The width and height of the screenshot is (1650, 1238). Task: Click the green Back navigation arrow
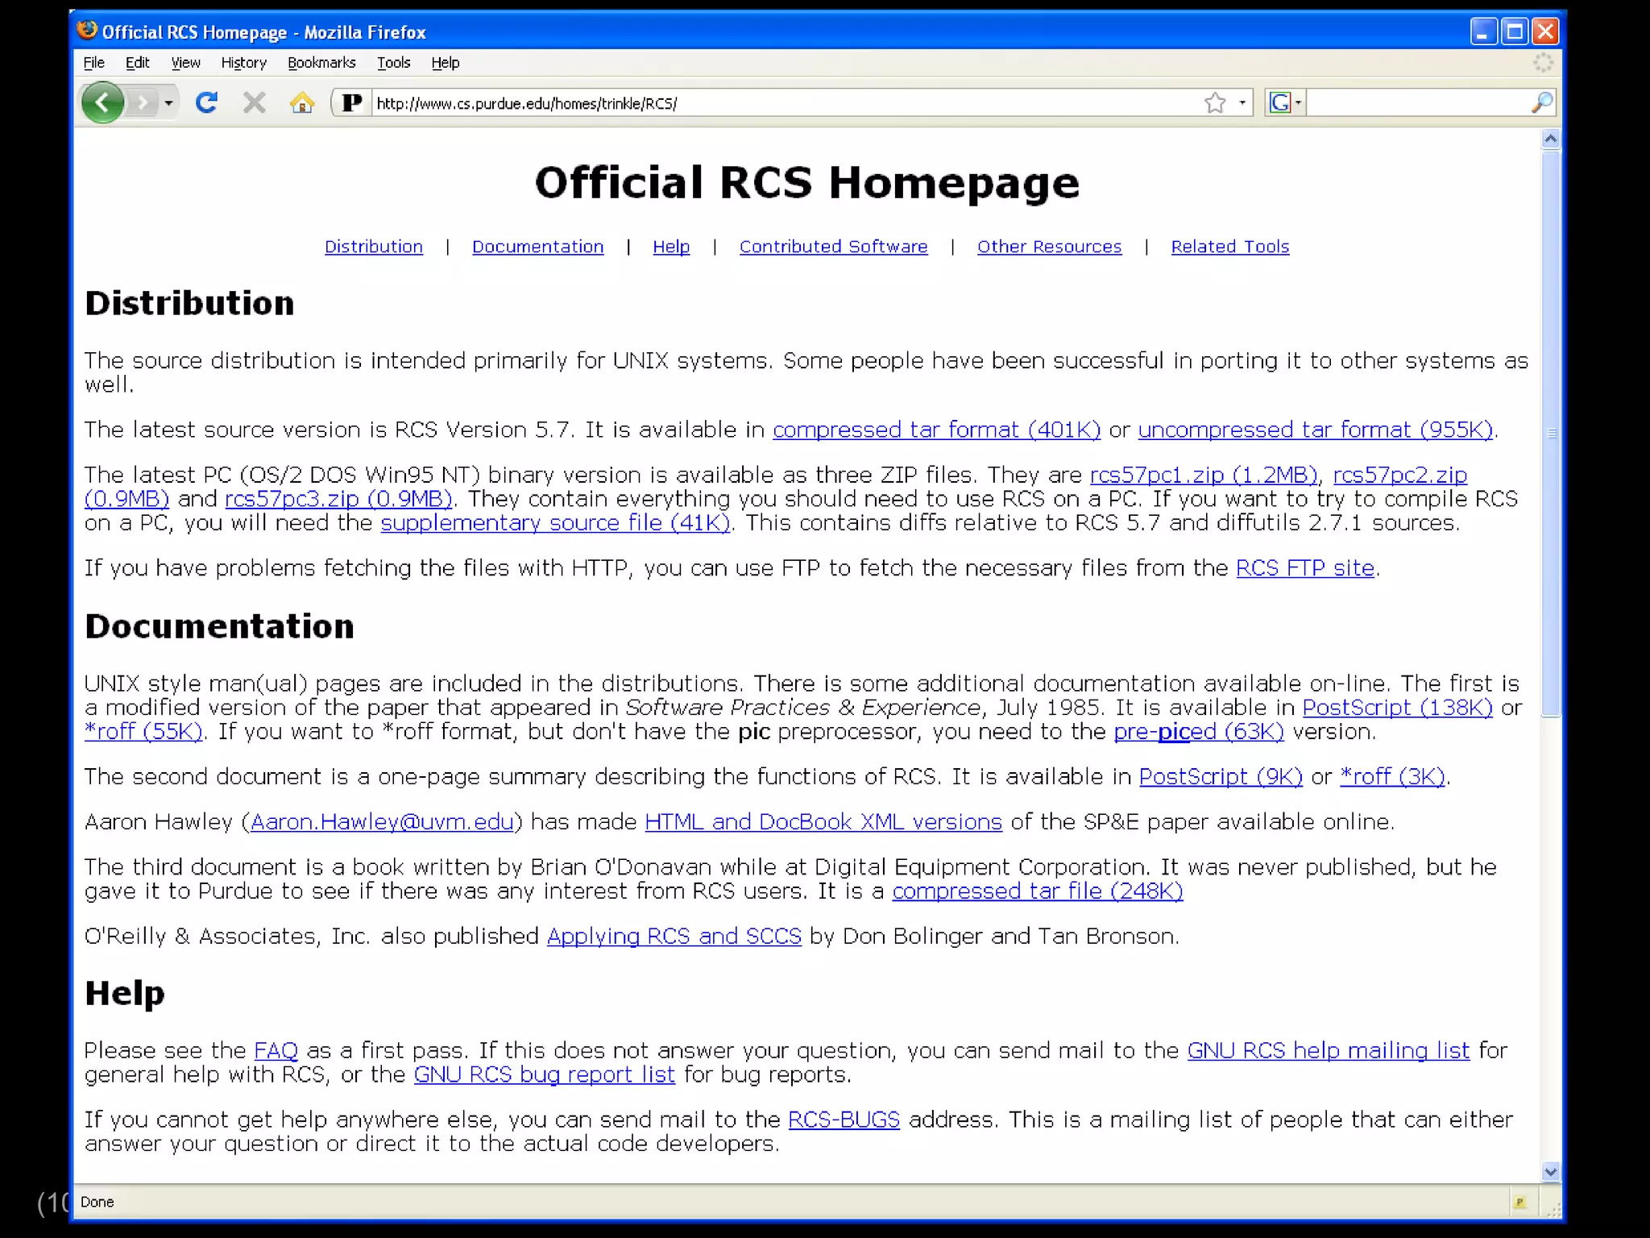(102, 102)
